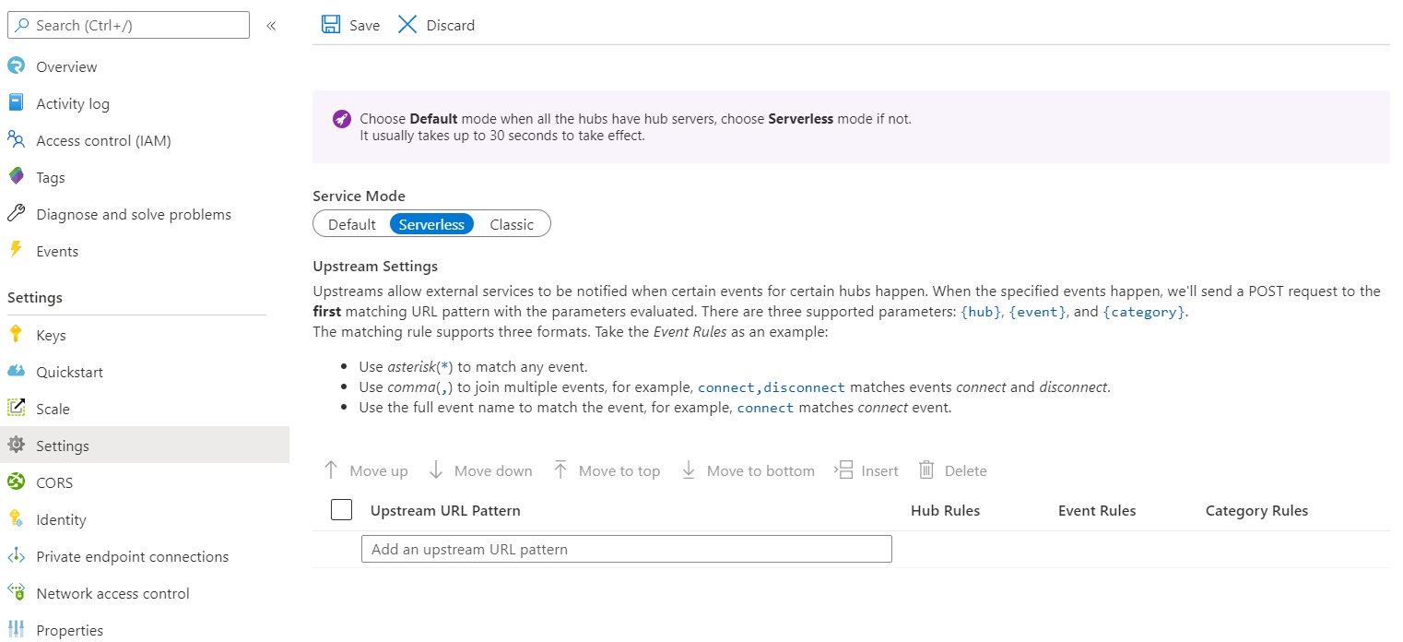Select all upstream URL patterns checkbox
This screenshot has height=642, width=1403.
click(341, 509)
